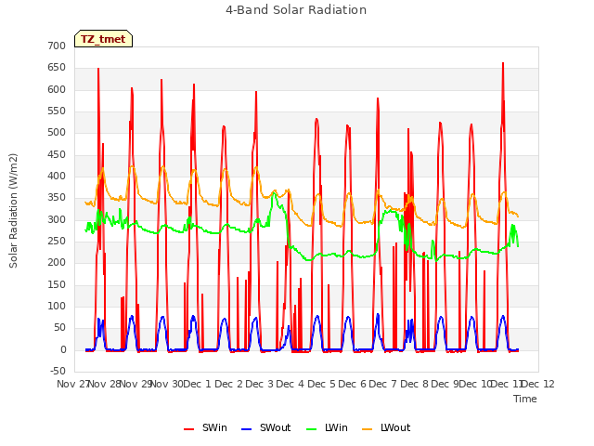594x446 pixels.
Task: Click the Time axis label
Action: (x=525, y=399)
